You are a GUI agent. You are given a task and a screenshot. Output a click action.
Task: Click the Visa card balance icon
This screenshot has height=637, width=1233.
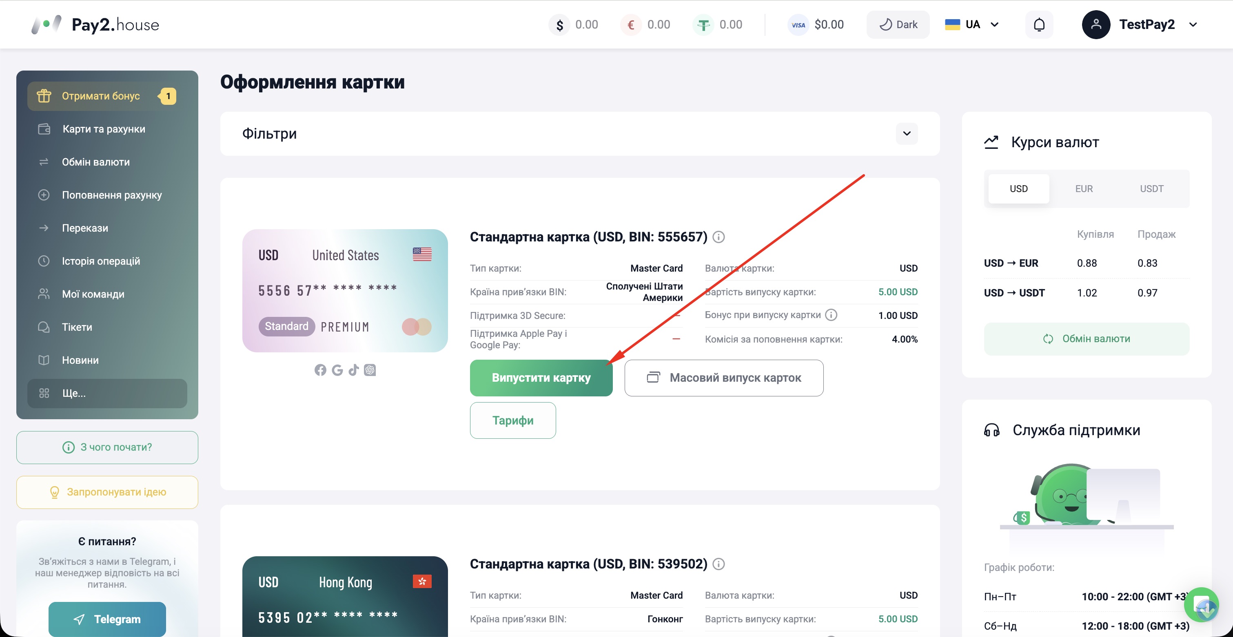coord(798,25)
